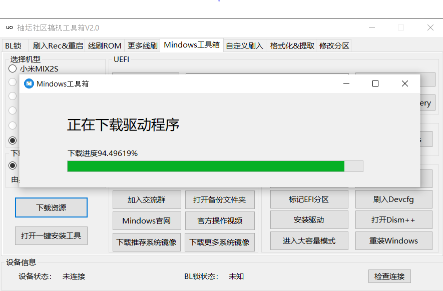Select the 小米MIX2S radio button
The width and height of the screenshot is (443, 291).
coord(13,69)
